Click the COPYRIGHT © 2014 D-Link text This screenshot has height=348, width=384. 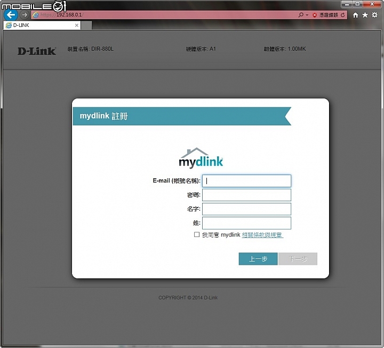[188, 297]
